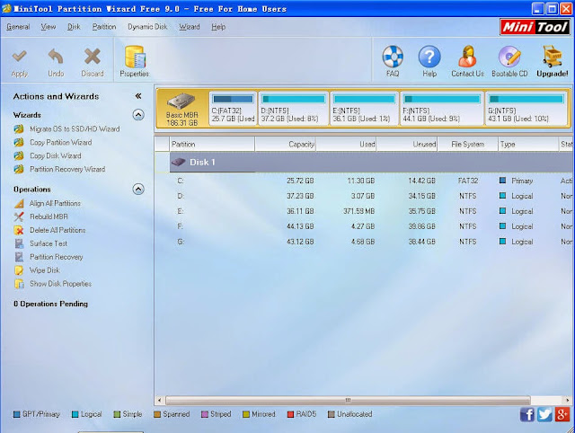
Task: Open the View menu
Action: click(48, 27)
